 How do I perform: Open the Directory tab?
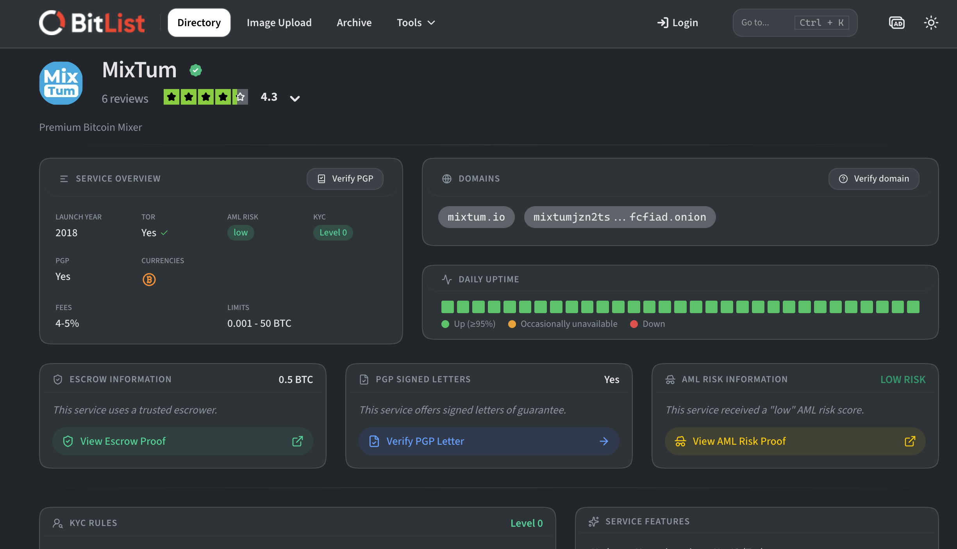click(199, 23)
